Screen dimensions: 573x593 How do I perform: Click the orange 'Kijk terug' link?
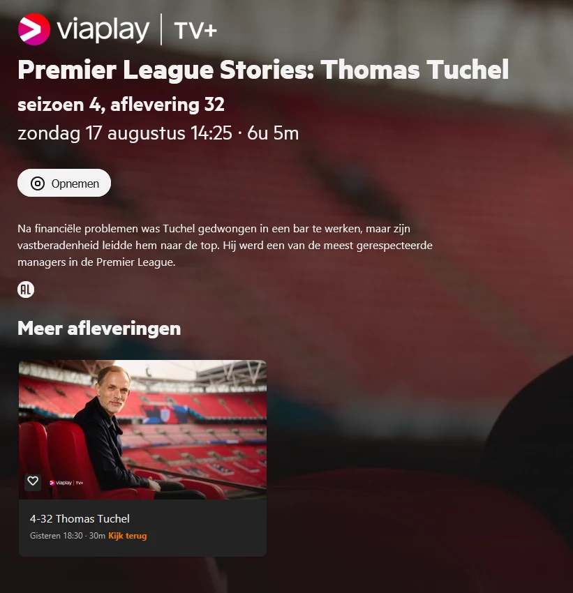128,536
